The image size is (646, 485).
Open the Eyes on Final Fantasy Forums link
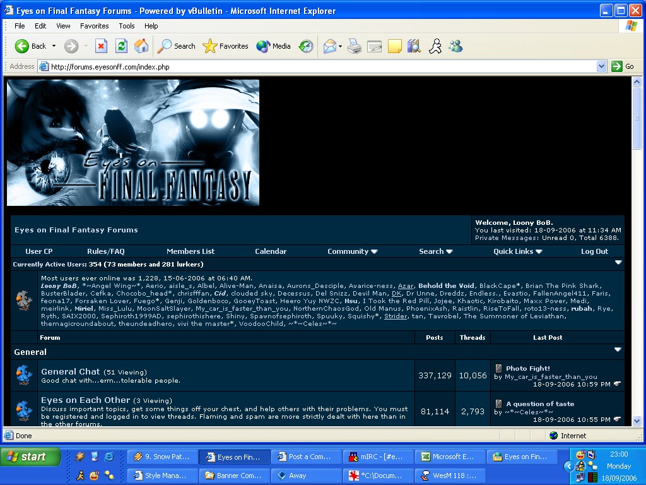coord(76,230)
